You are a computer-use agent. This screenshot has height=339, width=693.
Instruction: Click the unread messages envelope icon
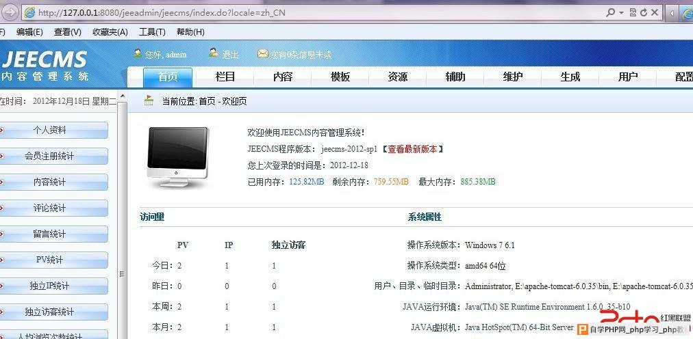pos(263,54)
